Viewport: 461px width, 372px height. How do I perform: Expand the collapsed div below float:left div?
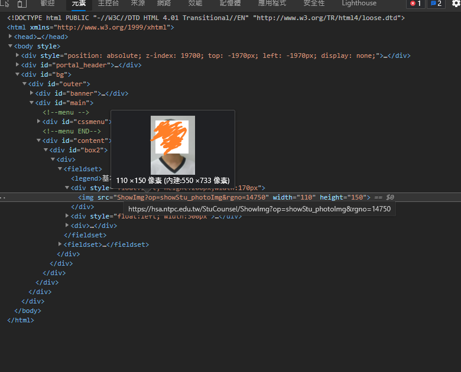click(x=67, y=225)
